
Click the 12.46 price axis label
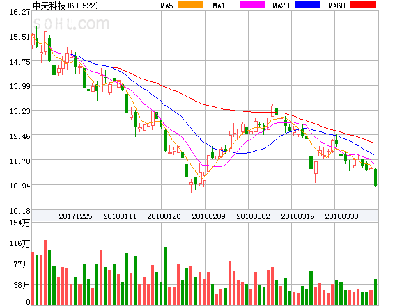pos(20,136)
